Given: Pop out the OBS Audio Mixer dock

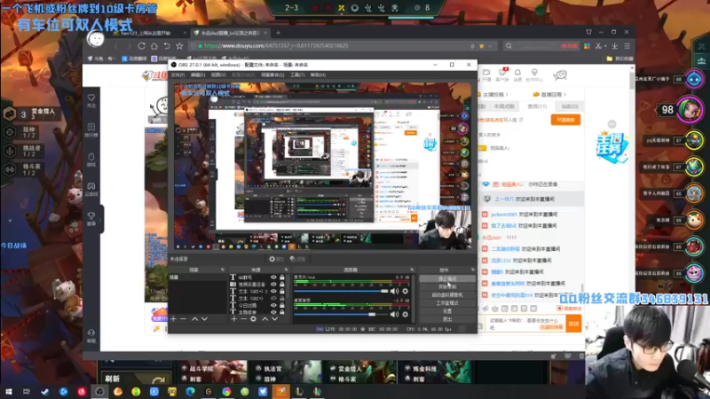Looking at the screenshot, I should tap(412, 270).
